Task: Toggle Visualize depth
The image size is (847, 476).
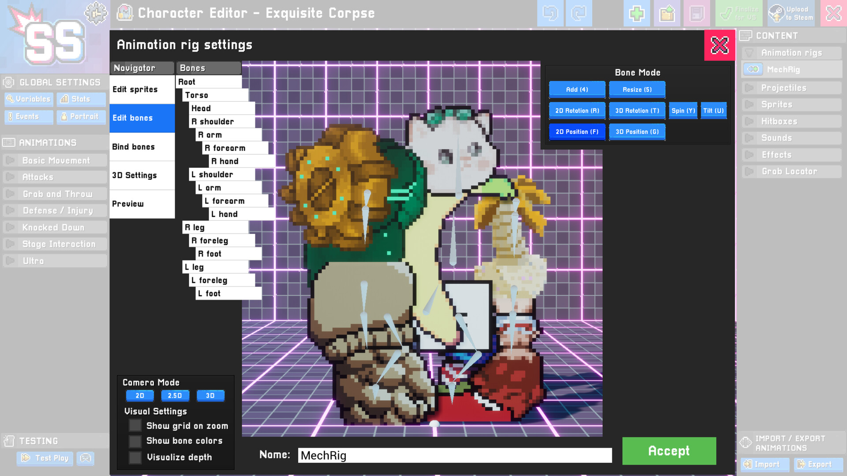Action: 133,457
